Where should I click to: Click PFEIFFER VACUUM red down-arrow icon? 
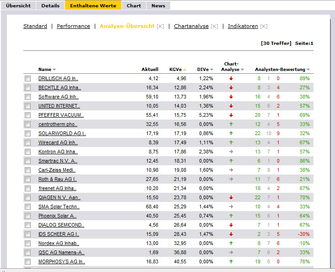(x=231, y=115)
